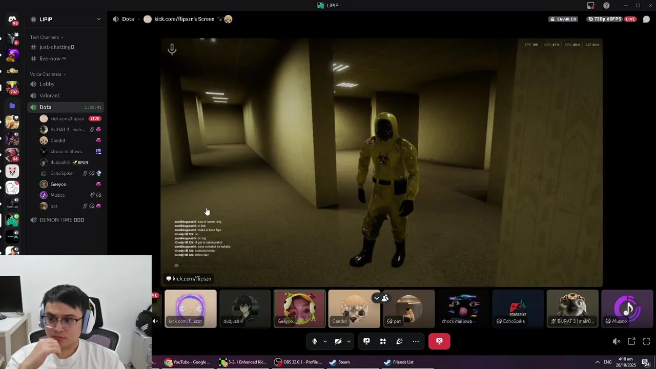Click the kick.com/flipszn stream label overlay
This screenshot has height=369, width=656.
pyautogui.click(x=189, y=279)
